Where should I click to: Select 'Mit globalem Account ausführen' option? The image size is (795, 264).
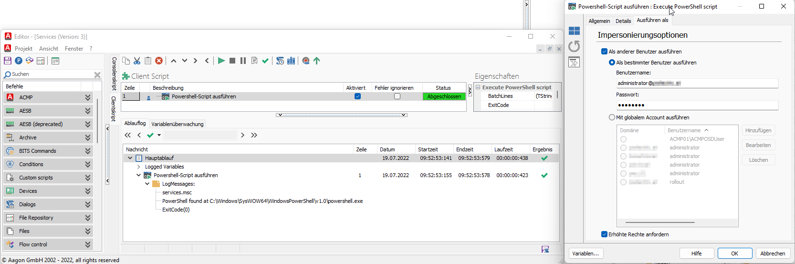[x=612, y=117]
